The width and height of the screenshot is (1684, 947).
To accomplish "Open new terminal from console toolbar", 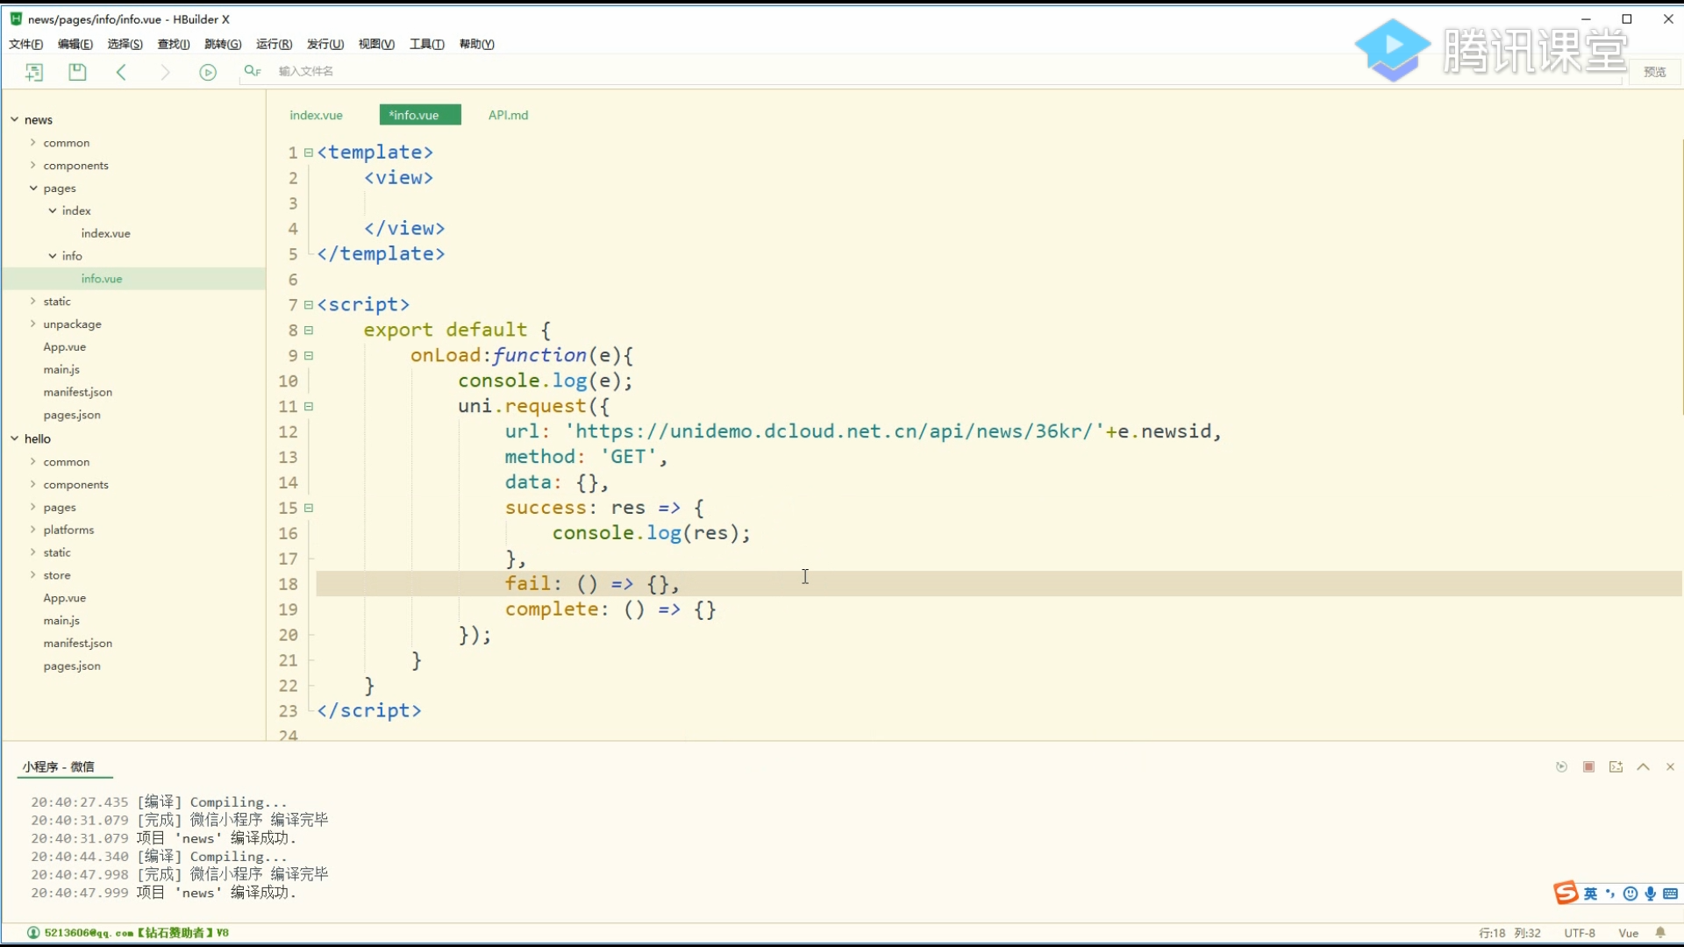I will (1616, 767).
